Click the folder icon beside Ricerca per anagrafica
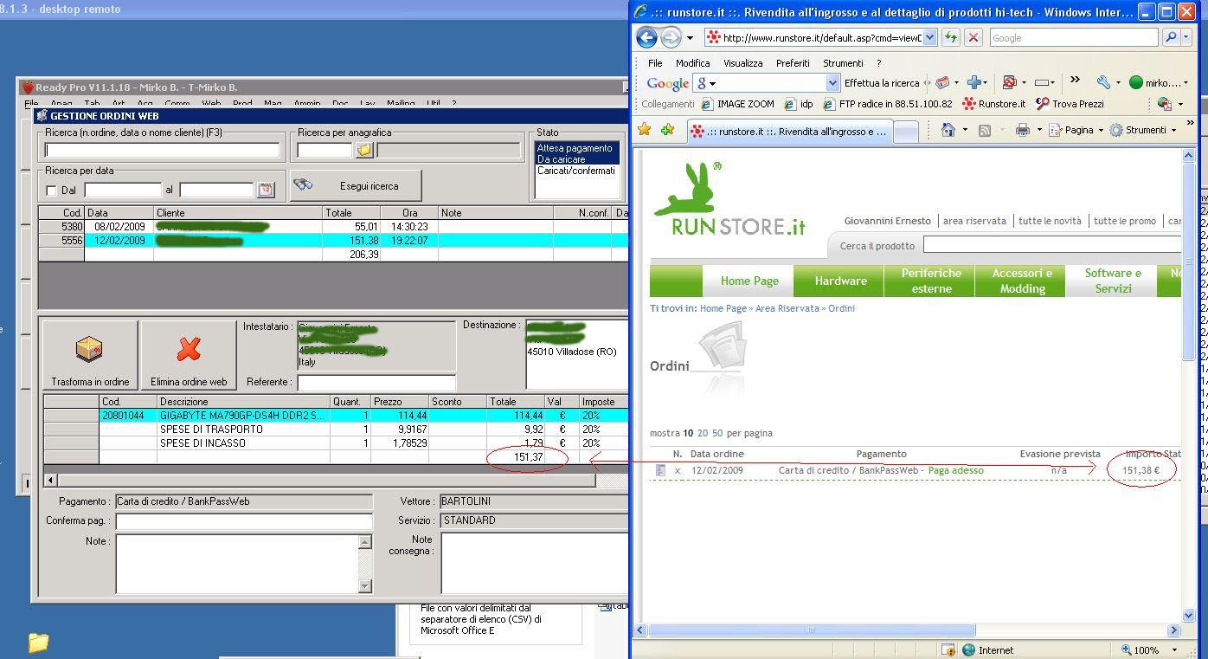 coord(364,150)
